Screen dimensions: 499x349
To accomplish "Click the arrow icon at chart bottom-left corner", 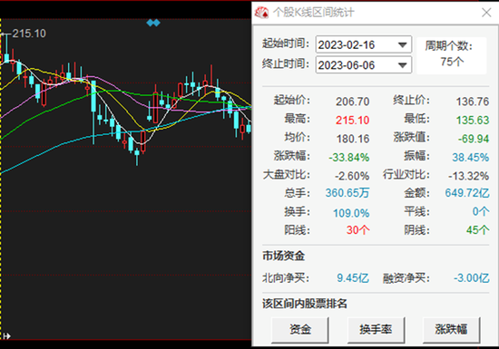I will pyautogui.click(x=6, y=335).
